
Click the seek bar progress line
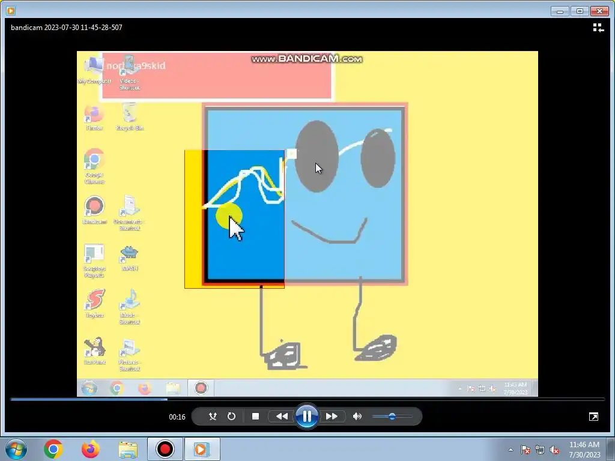coord(307,399)
